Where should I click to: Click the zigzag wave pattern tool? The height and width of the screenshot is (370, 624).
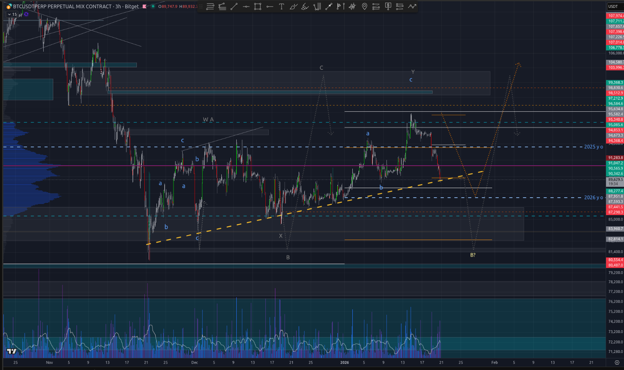pos(412,6)
